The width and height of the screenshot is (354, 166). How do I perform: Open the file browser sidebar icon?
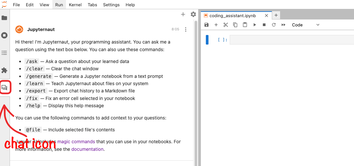pyautogui.click(x=5, y=18)
